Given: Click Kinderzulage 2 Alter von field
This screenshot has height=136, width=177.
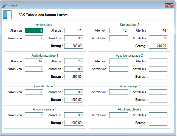Looking at the screenshot, I should click(119, 30).
